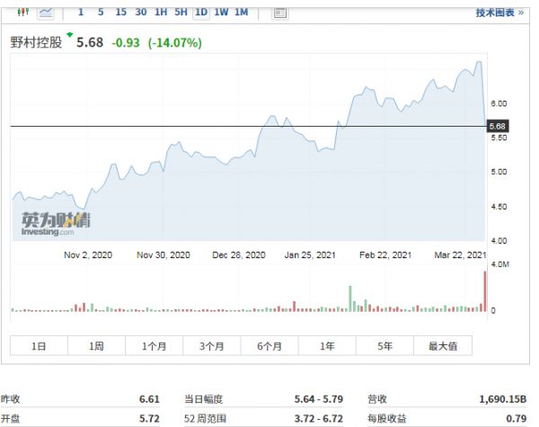
Task: Choose the 30 minute interval
Action: point(141,13)
